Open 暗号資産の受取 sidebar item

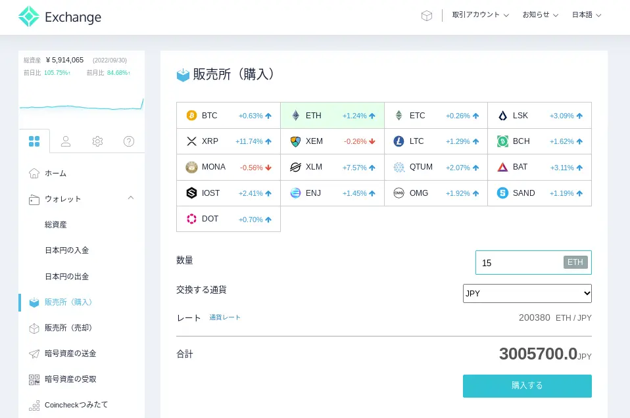click(62, 379)
